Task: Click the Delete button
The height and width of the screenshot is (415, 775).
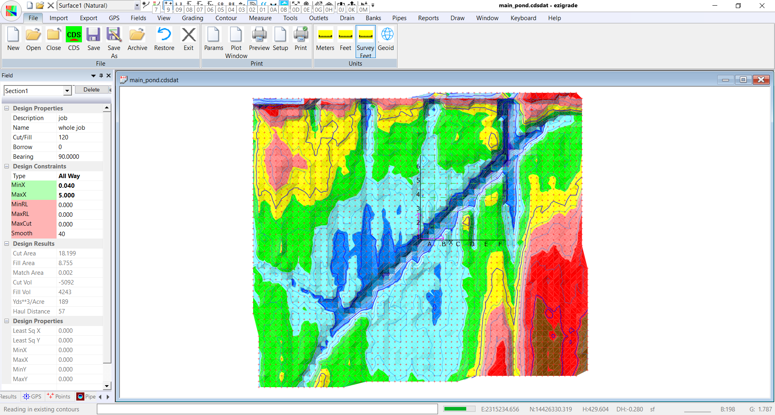Action: coord(92,90)
